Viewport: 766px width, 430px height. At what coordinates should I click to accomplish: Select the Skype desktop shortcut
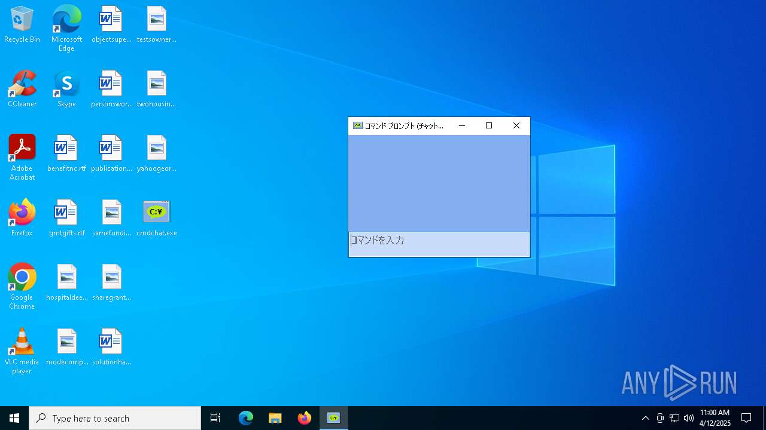(x=66, y=90)
